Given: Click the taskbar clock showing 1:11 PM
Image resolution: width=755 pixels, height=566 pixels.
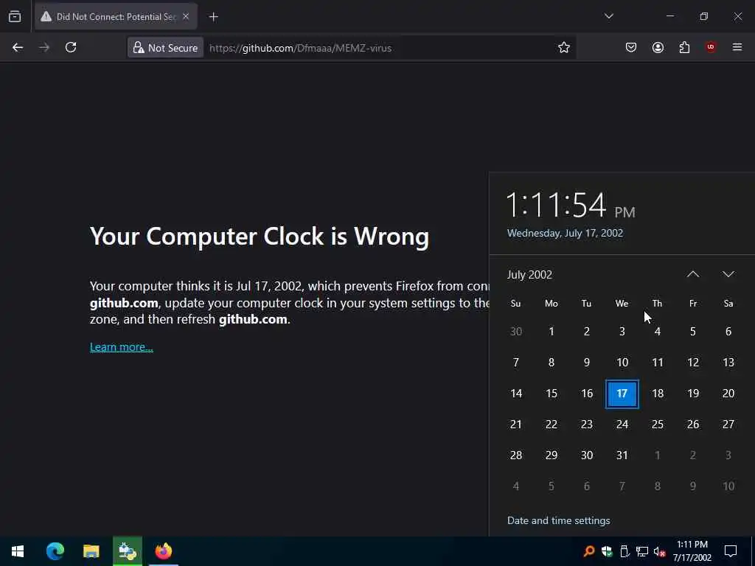Looking at the screenshot, I should [x=692, y=551].
